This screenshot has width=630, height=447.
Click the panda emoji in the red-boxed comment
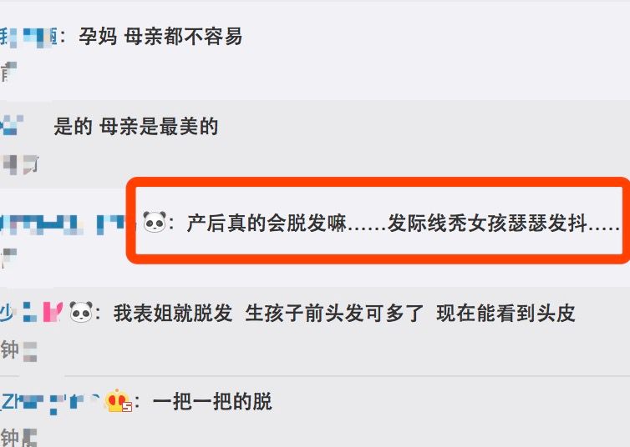coord(155,222)
